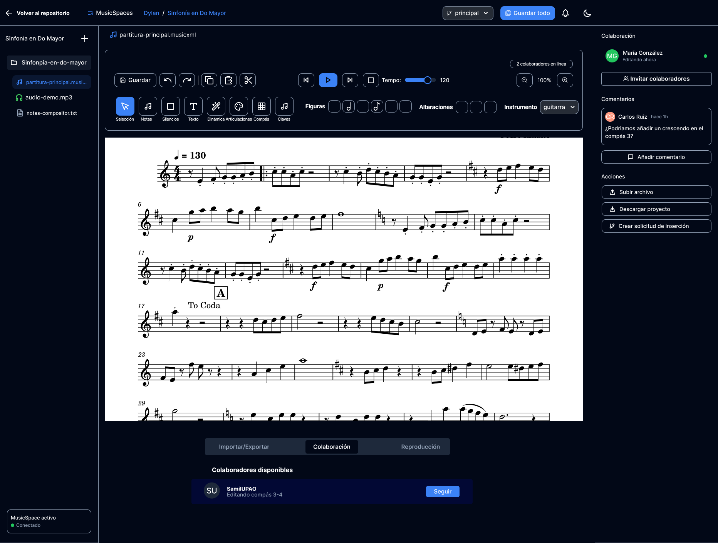This screenshot has height=543, width=718.
Task: Click the score sheet at rehearsal mark A
Action: (x=221, y=293)
